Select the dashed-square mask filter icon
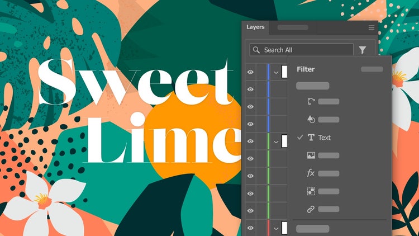Viewport: 419px width, 236px height. [311, 191]
